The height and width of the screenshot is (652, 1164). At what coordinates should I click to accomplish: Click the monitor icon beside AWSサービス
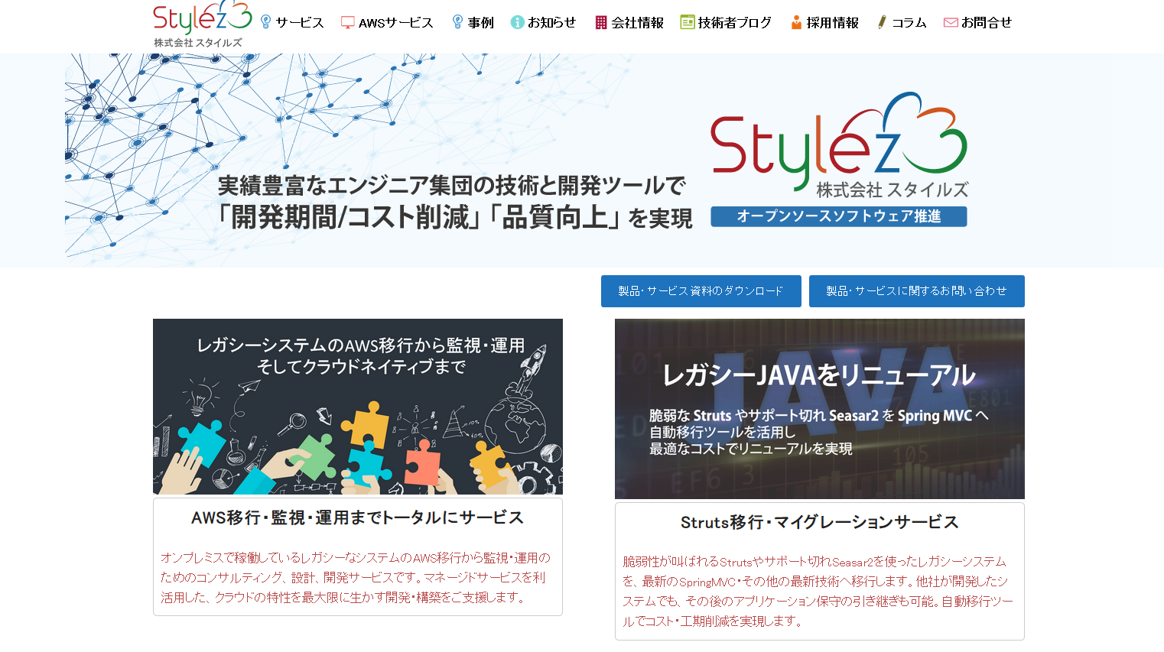pos(348,22)
